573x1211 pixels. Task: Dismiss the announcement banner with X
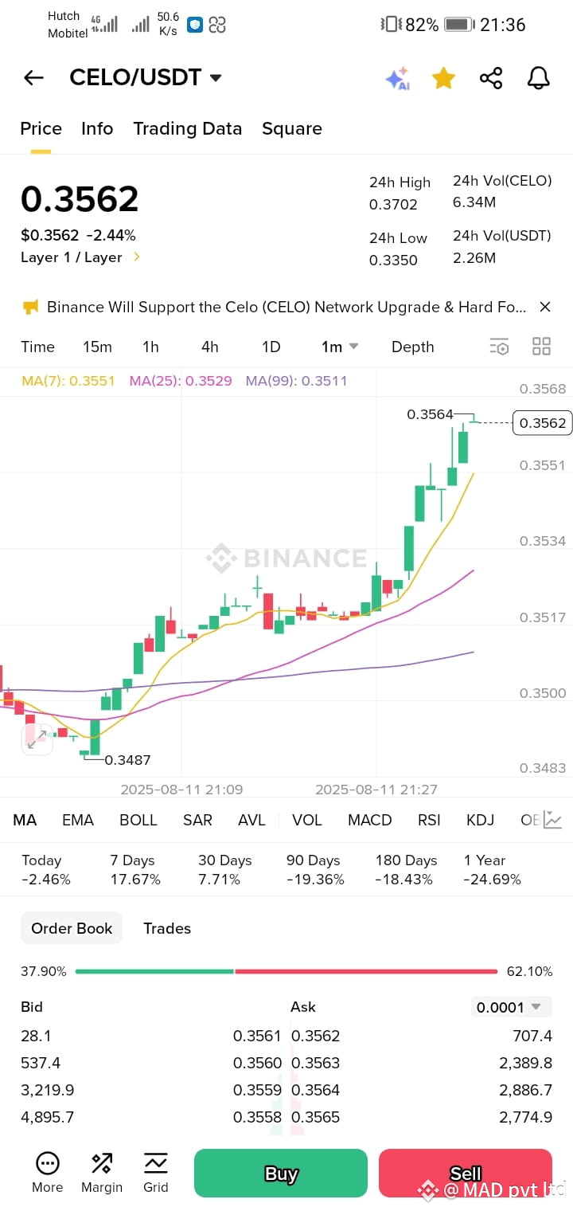[545, 307]
